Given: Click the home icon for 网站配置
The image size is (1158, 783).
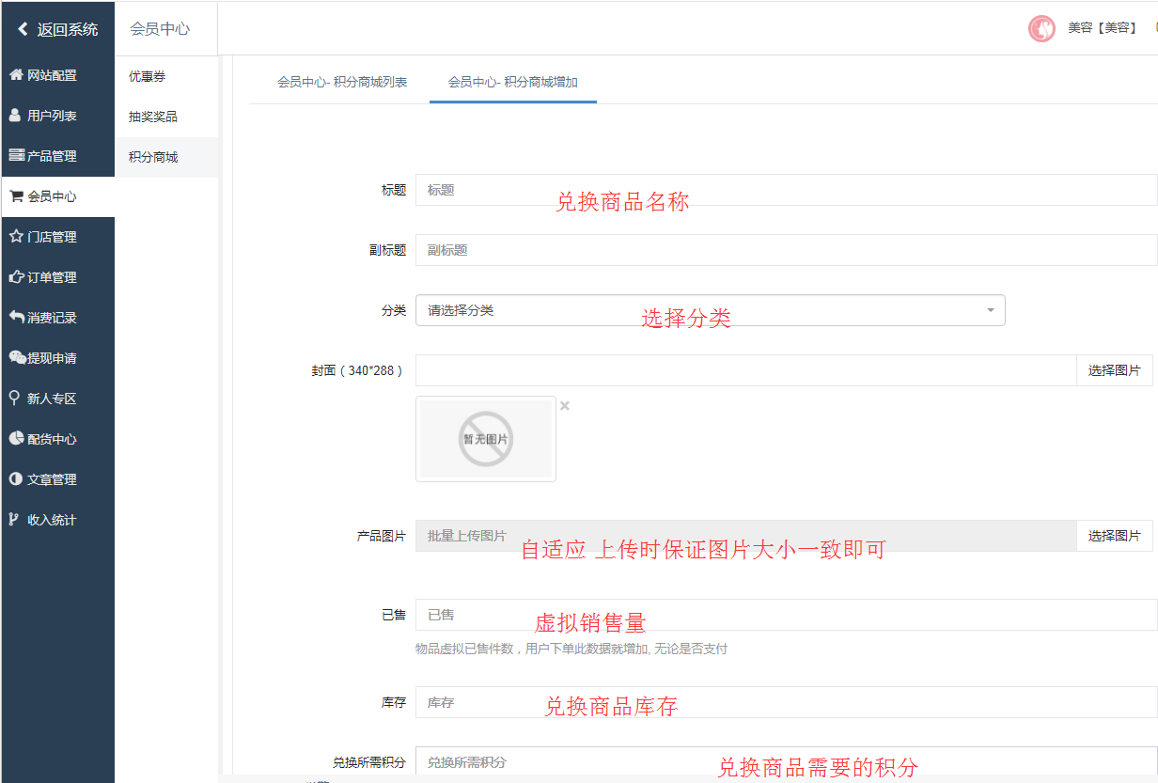Looking at the screenshot, I should pos(16,75).
